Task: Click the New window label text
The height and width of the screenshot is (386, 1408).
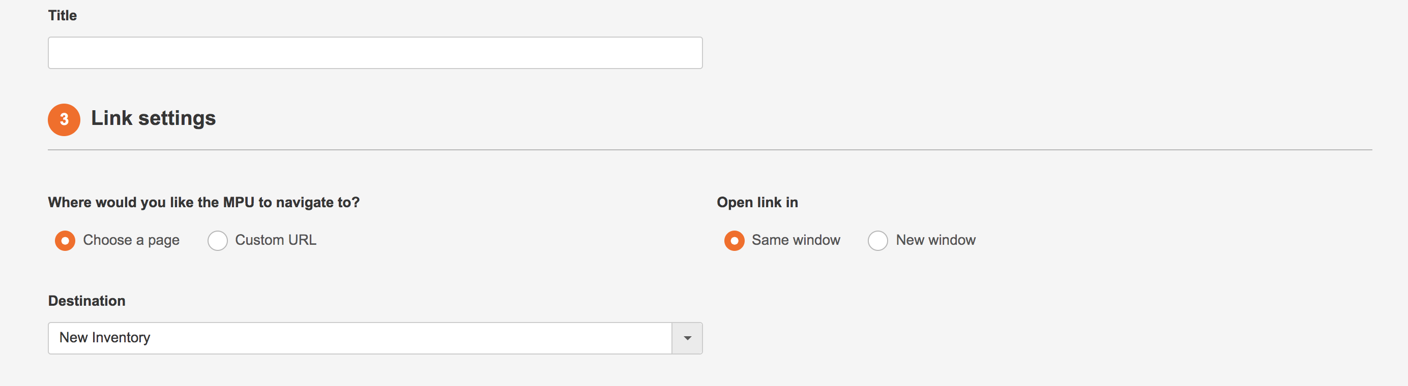Action: pyautogui.click(x=935, y=240)
